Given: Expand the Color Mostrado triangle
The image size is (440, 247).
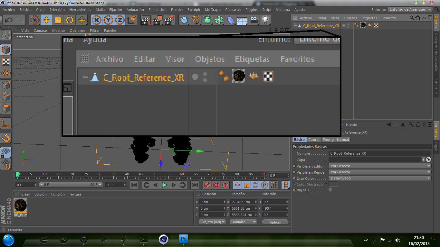Looking at the screenshot, I should click(x=326, y=184).
